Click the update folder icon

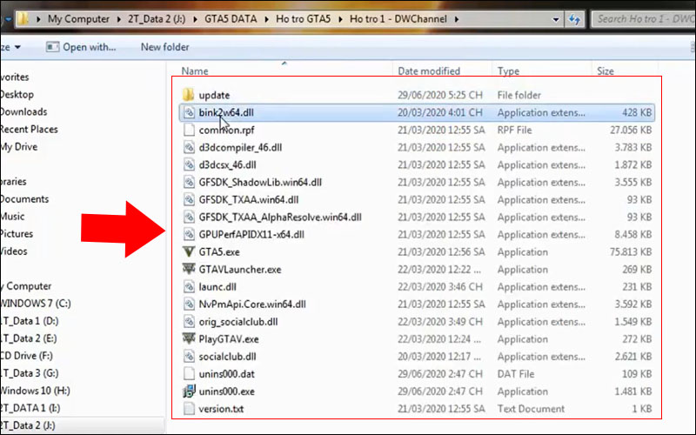click(188, 95)
